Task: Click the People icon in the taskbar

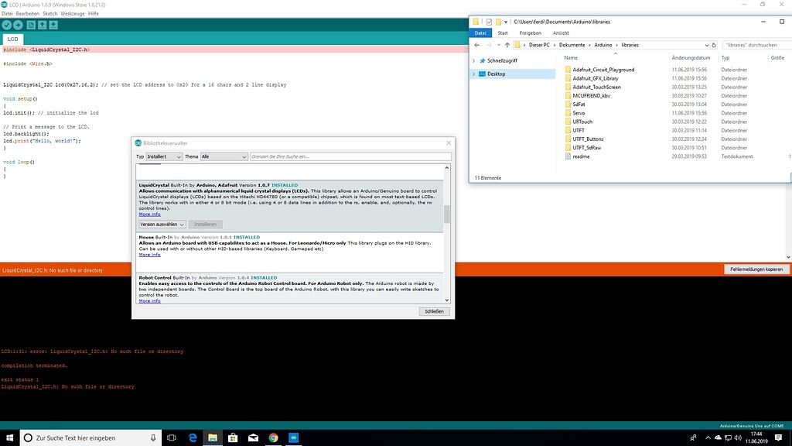Action: point(694,438)
